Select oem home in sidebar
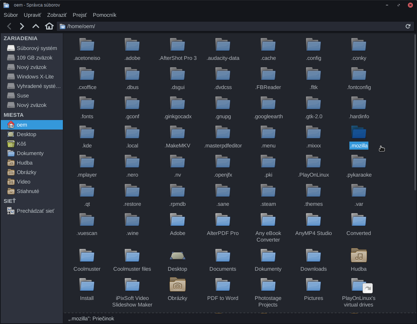 click(x=32, y=125)
